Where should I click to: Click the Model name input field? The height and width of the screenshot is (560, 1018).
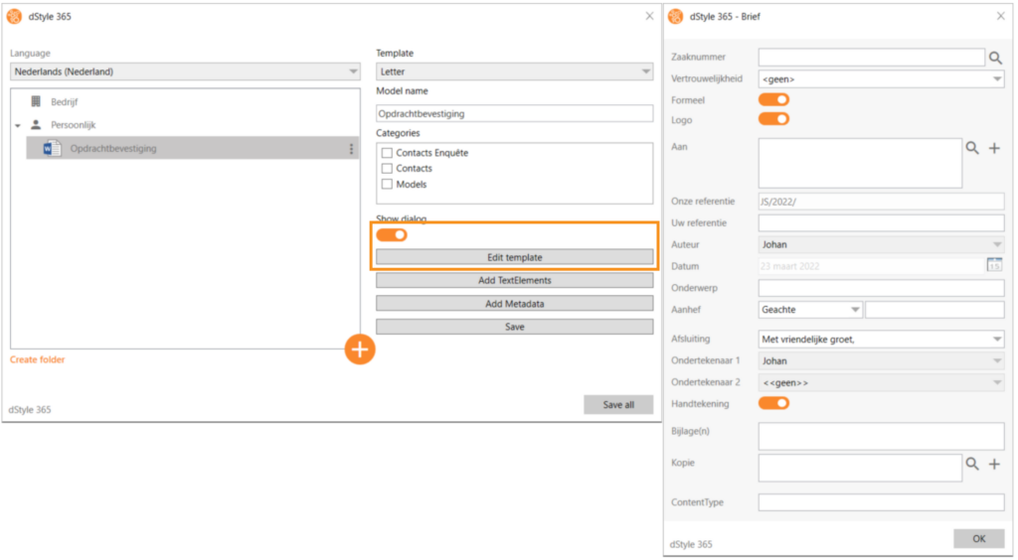[x=514, y=113]
